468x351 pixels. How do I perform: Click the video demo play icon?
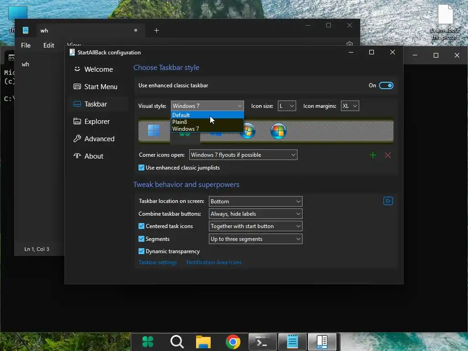388,201
